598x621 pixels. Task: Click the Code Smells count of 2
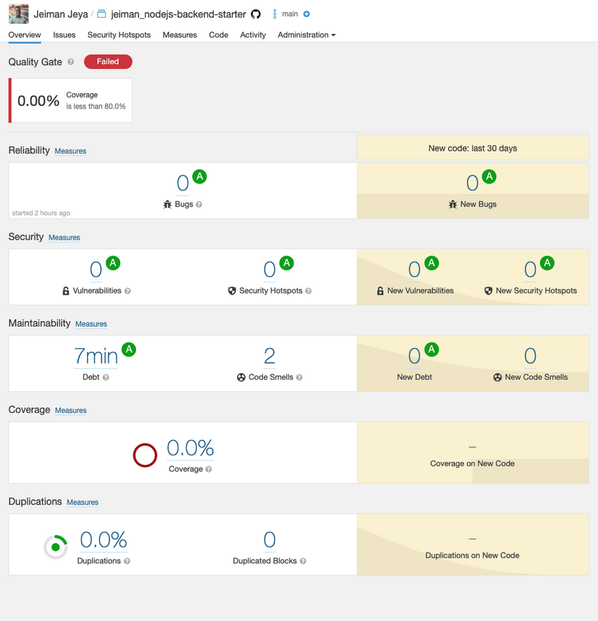point(270,356)
